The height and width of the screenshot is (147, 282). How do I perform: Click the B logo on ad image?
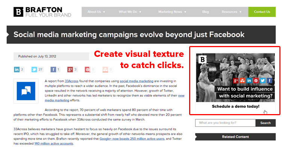coord(203,59)
